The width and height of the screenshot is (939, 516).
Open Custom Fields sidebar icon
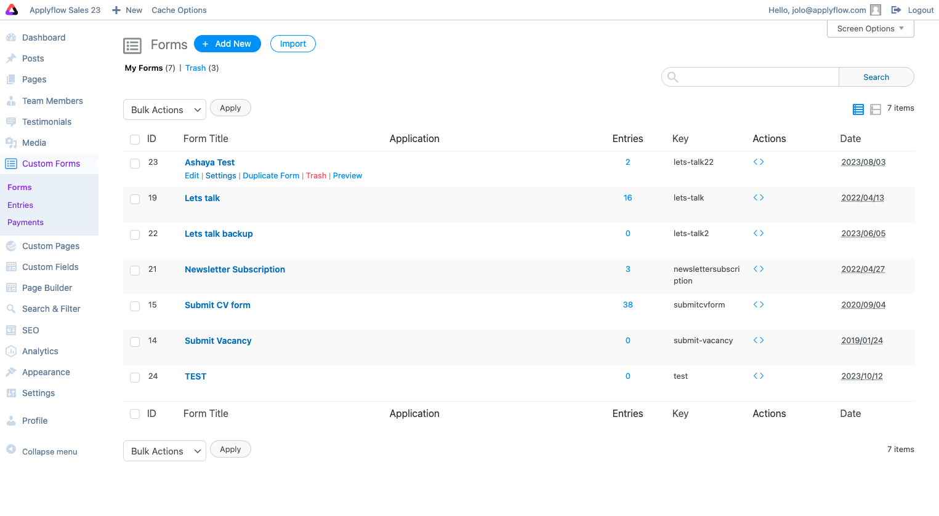pyautogui.click(x=11, y=267)
